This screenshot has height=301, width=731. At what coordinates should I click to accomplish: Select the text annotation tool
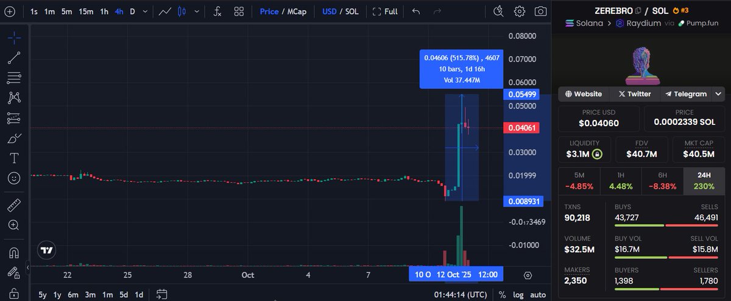14,158
